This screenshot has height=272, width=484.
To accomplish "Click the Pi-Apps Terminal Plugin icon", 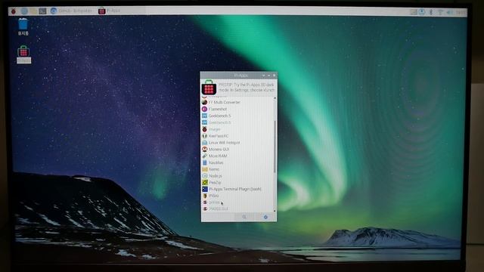I will point(204,189).
